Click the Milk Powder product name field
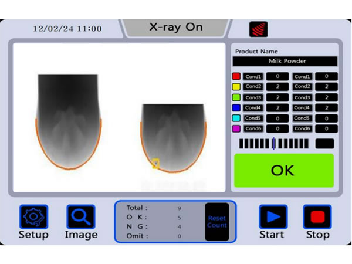 [x=285, y=61]
